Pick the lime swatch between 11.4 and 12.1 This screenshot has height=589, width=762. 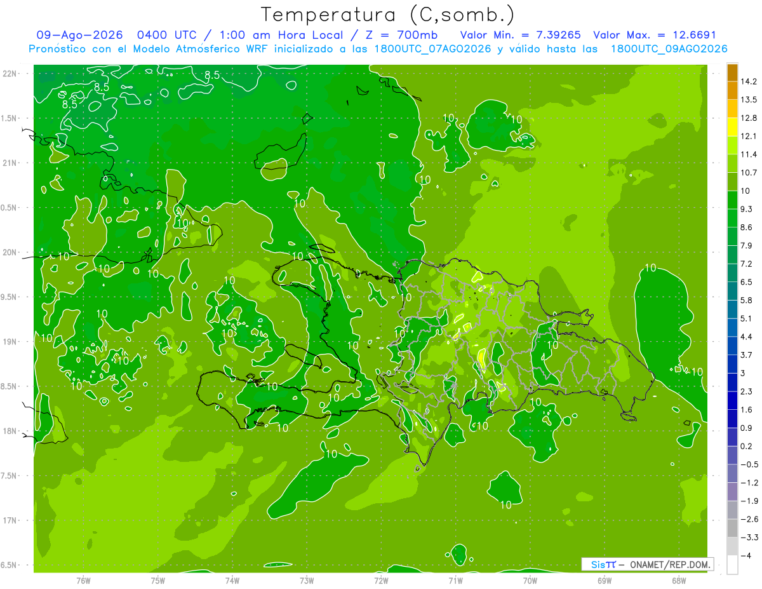pyautogui.click(x=732, y=145)
